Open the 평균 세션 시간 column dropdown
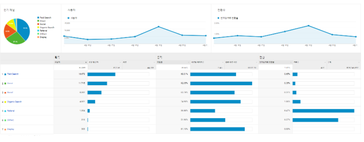 point(257,62)
